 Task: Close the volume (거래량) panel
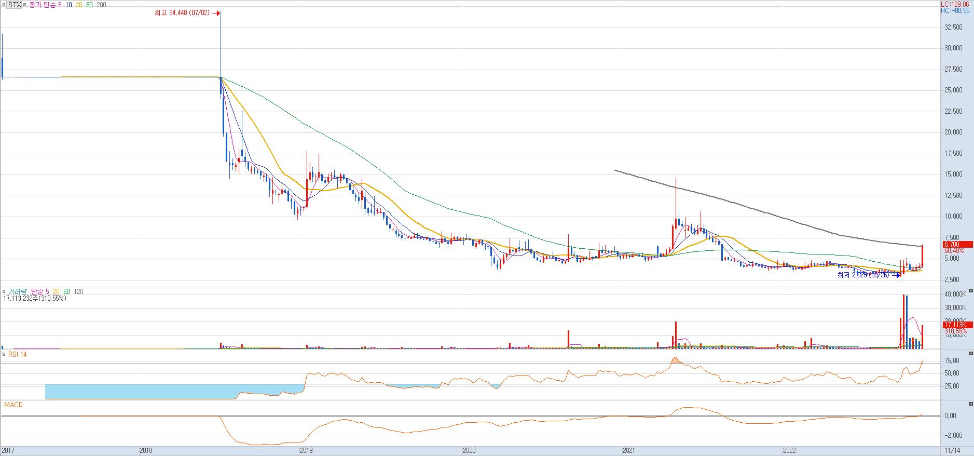coord(971,291)
